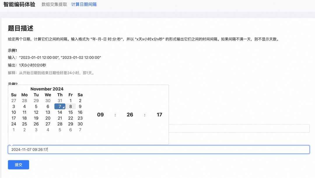Screen dimensions: 315x178
Task: Select the seconds value 17
Action: point(159,115)
